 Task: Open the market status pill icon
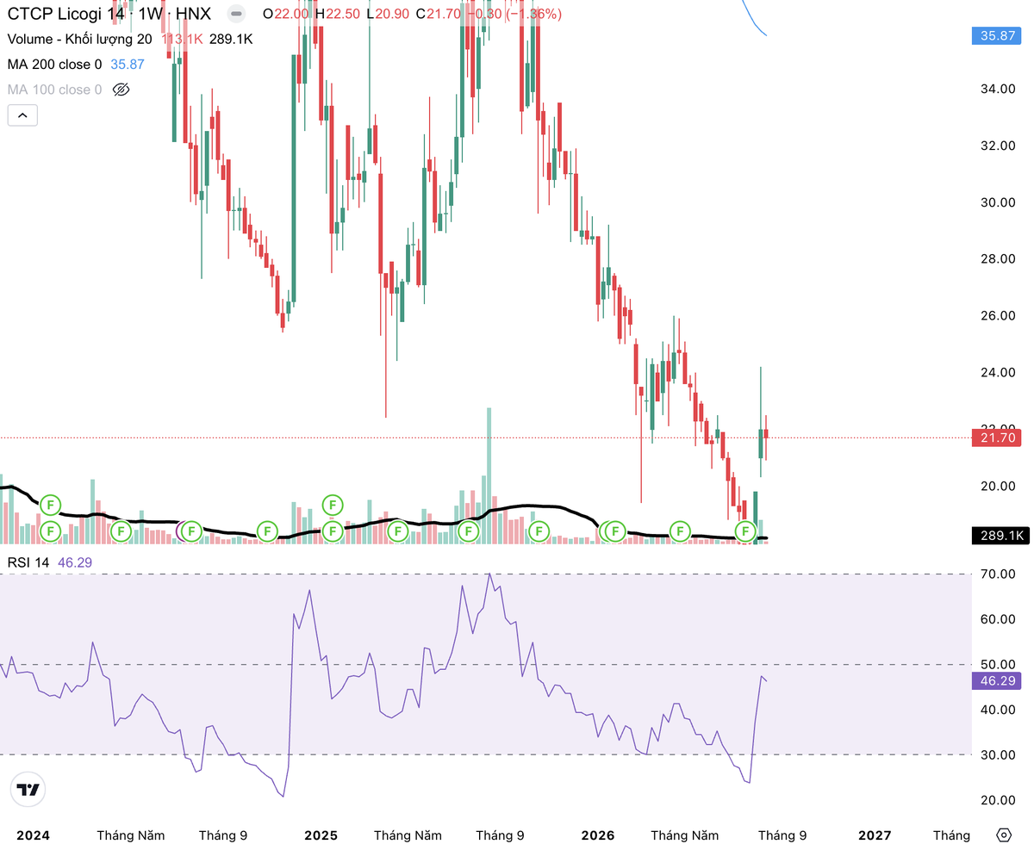point(234,14)
